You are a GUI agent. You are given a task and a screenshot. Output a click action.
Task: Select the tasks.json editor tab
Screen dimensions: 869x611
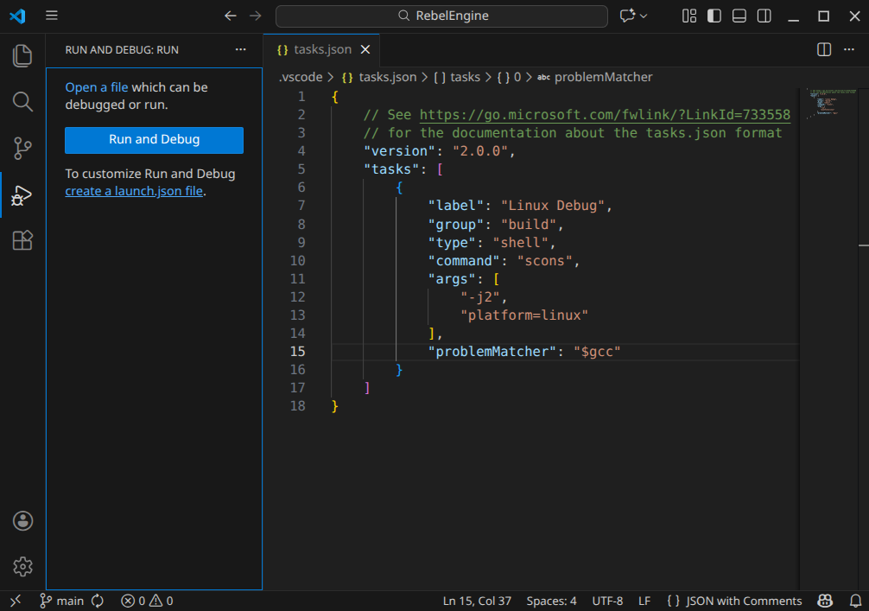[321, 50]
